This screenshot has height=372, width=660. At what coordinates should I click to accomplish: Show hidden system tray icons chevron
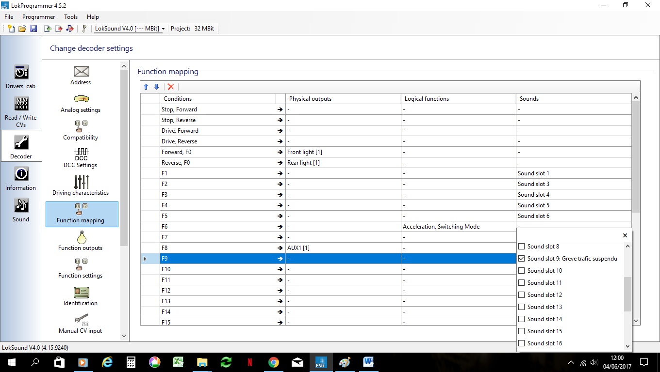point(571,362)
